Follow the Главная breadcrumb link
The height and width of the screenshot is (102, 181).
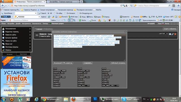[x=39, y=29]
